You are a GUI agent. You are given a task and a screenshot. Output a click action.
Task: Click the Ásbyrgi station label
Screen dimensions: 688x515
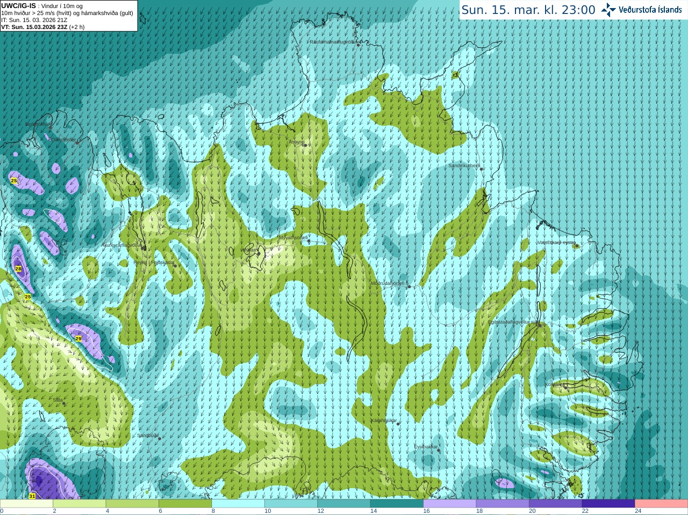coord(296,142)
